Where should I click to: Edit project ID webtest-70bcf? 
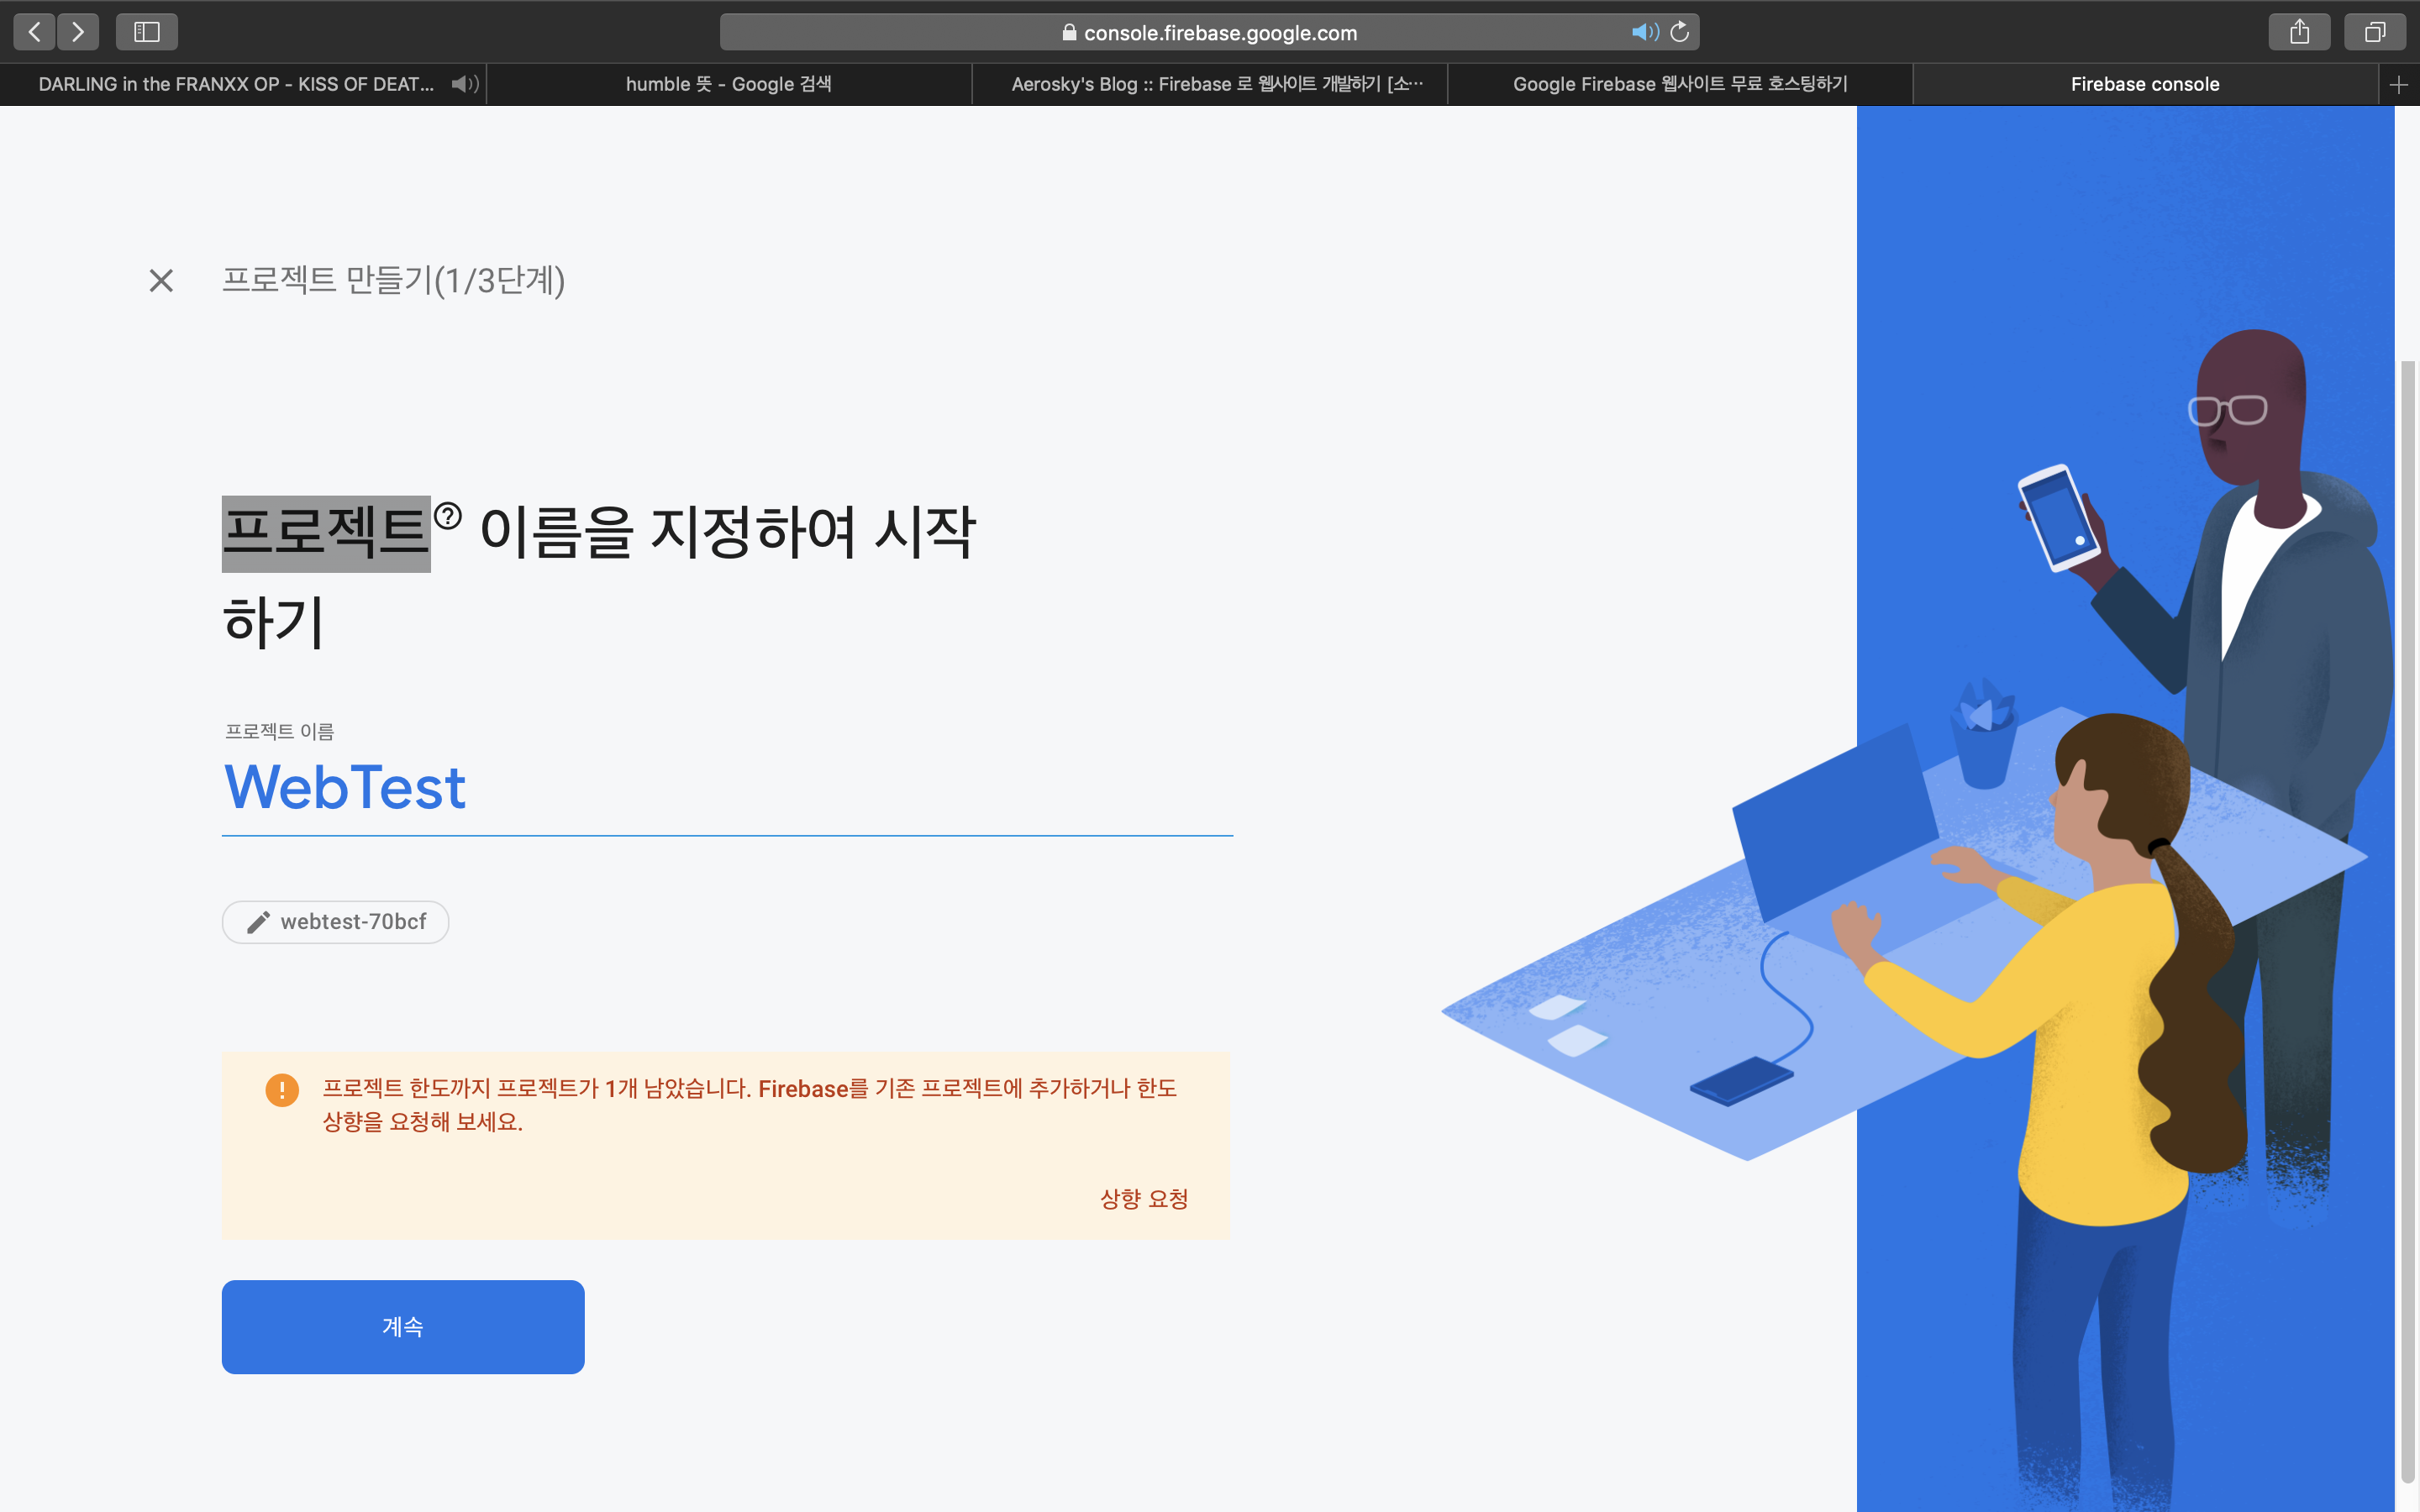coord(335,922)
